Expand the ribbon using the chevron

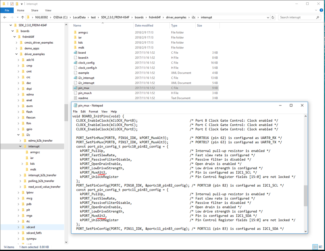(316, 10)
